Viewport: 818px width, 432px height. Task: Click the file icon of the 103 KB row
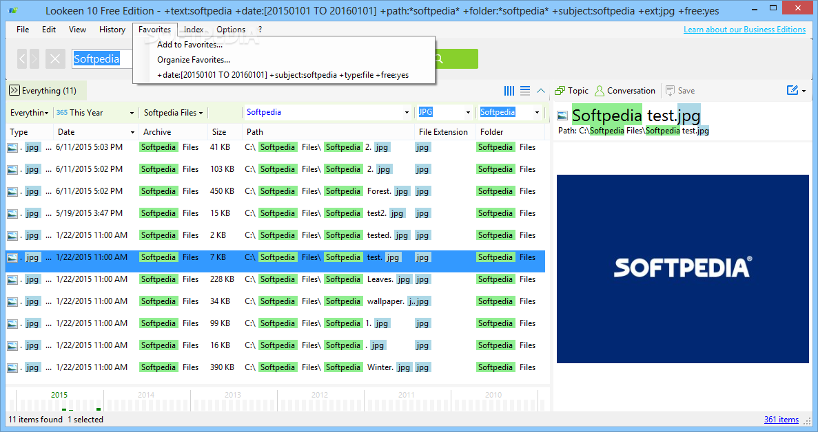pyautogui.click(x=12, y=170)
